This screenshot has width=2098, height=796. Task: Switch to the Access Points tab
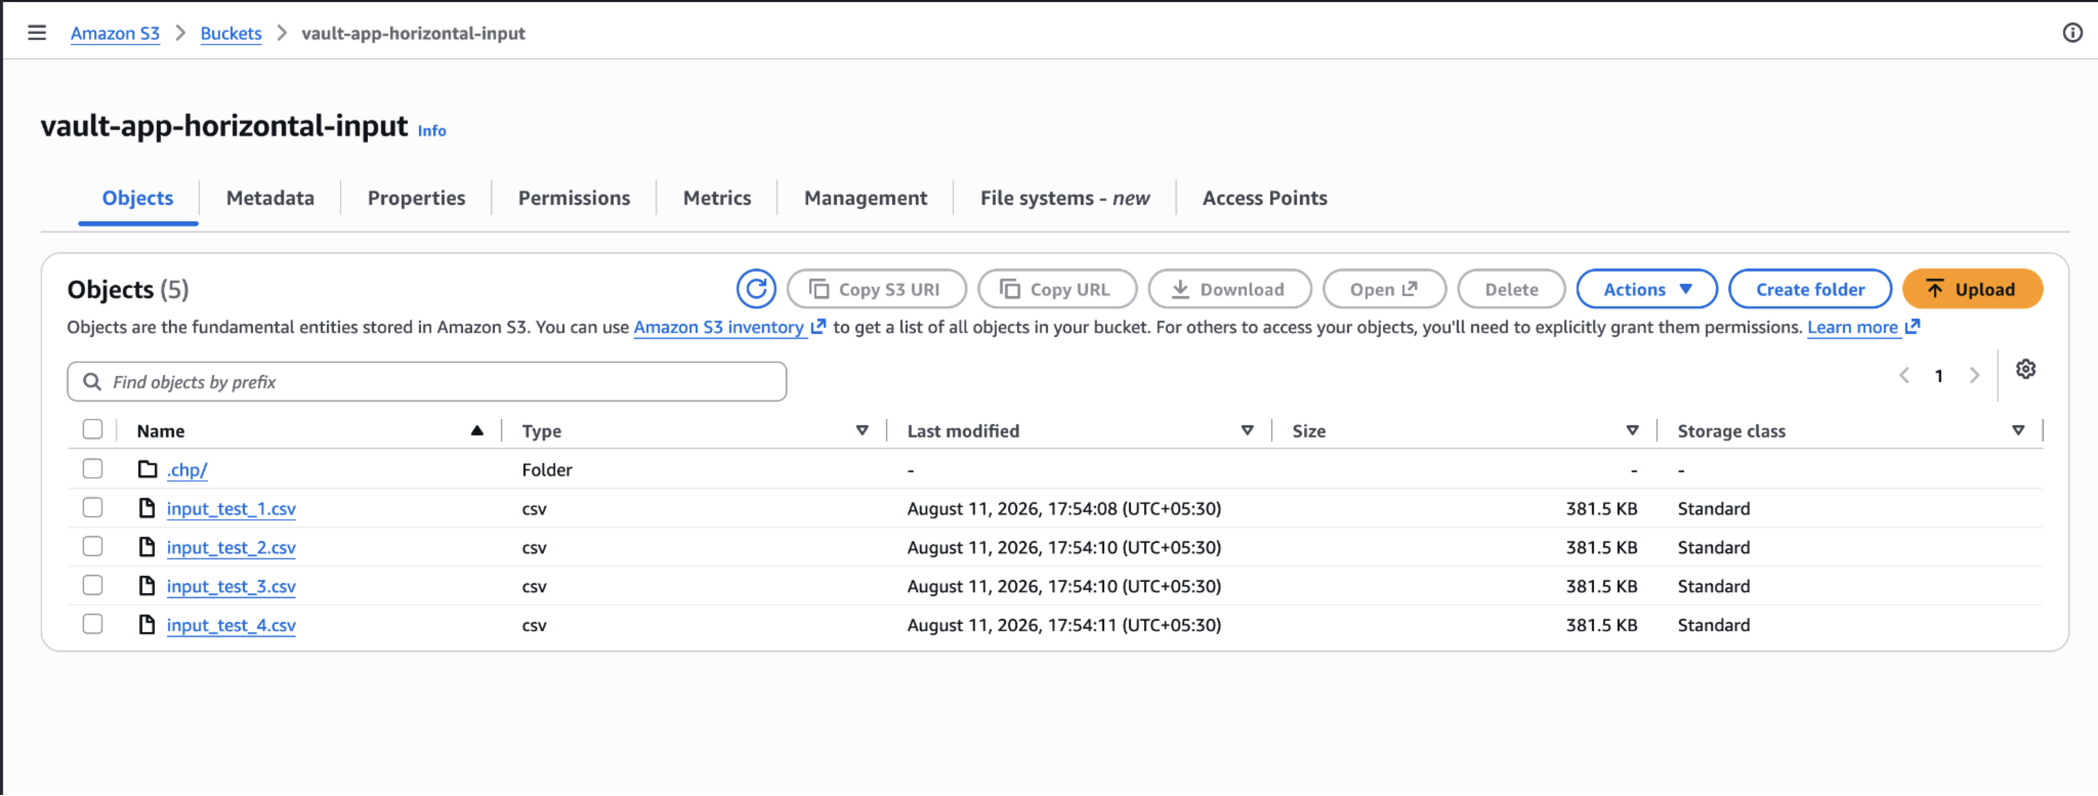click(1265, 198)
